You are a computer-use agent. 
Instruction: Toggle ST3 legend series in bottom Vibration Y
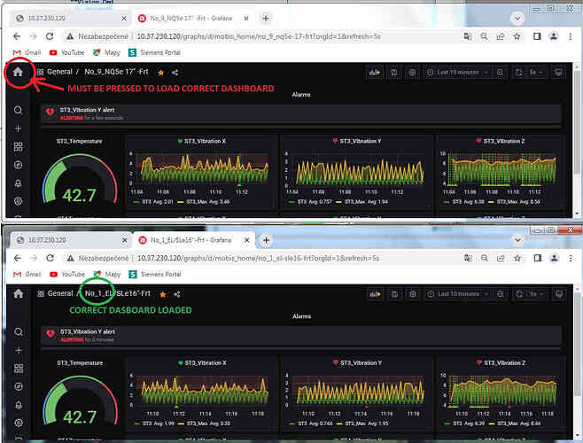(x=311, y=424)
